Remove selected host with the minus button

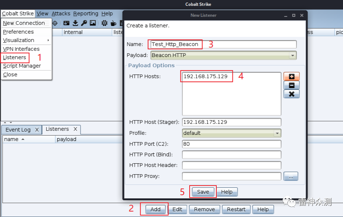pos(291,85)
